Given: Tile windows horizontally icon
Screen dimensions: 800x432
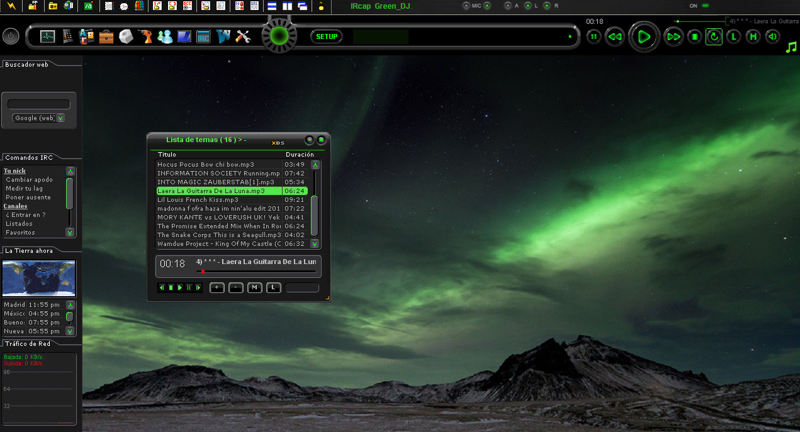Looking at the screenshot, I should coord(272,6).
